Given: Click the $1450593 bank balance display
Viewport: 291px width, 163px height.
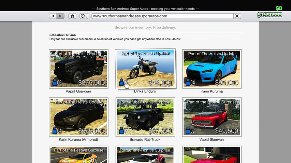Looking at the screenshot, I should click(x=270, y=15).
